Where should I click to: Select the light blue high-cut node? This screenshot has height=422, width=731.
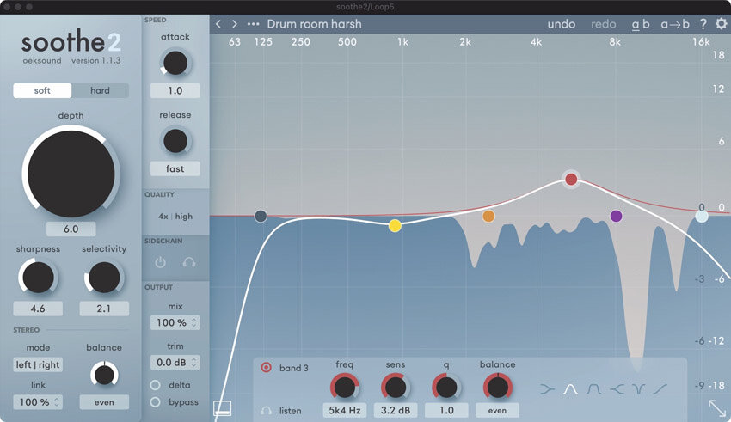tap(702, 216)
